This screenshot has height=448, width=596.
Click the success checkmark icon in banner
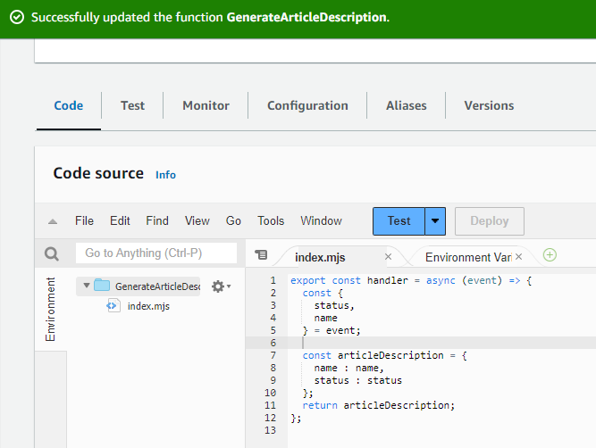pyautogui.click(x=16, y=18)
